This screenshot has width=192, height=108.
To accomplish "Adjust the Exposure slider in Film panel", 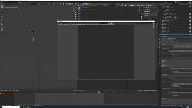I will tap(182, 68).
